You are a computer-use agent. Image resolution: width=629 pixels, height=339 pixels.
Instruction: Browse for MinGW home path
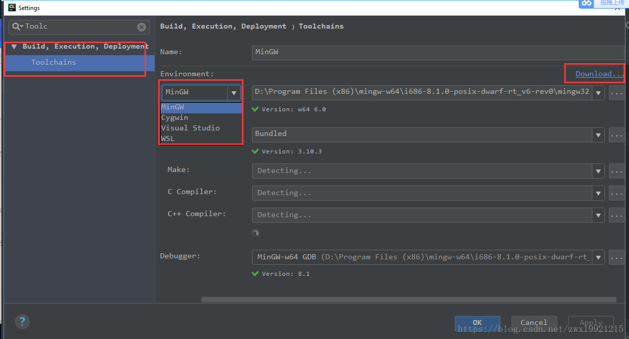point(616,92)
